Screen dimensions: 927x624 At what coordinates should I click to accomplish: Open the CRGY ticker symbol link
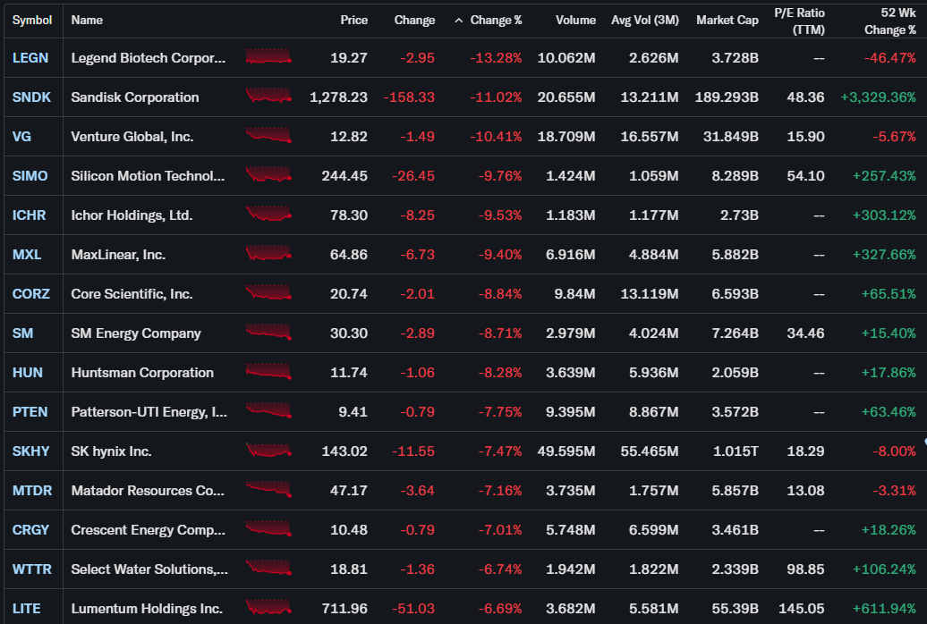coord(30,529)
